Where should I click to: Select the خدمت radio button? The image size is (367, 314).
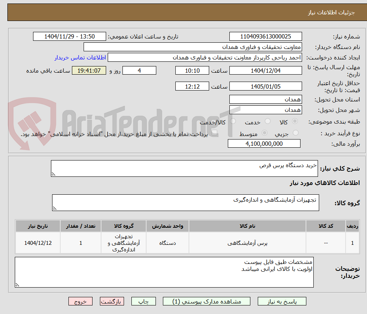point(267,121)
